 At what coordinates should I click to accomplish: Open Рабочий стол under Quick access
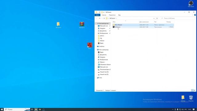coord(104,26)
